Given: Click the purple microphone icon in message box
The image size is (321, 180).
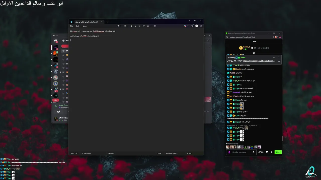Looking at the screenshot, I should pos(229,152).
